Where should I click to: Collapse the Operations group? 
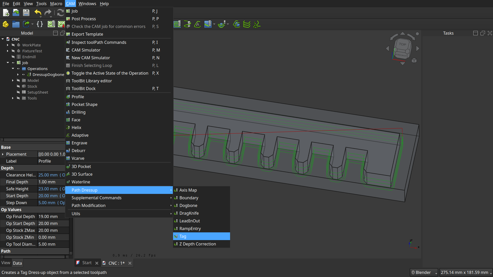[13, 68]
